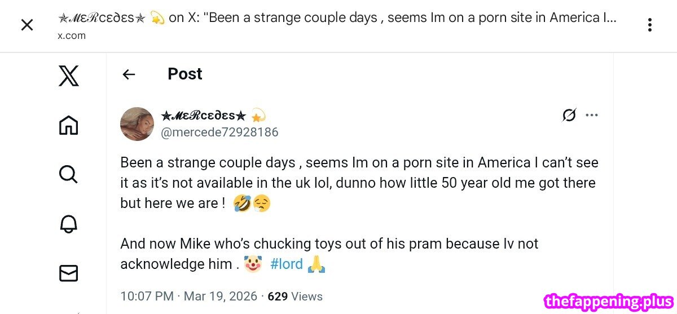This screenshot has height=314, width=677.
Task: Click the X logo in sidebar
Action: pos(69,76)
